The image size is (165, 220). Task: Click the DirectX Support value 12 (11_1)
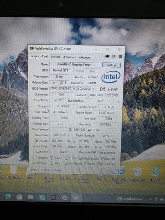(x=109, y=107)
